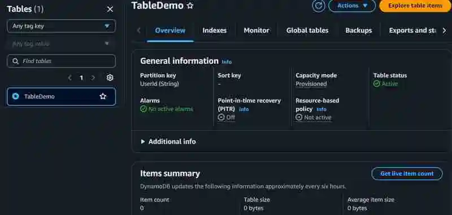The height and width of the screenshot is (215, 452).
Task: Open the Any tag key dropdown
Action: tap(61, 26)
